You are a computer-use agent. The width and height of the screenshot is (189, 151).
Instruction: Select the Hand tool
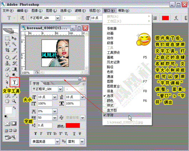(x=7, y=101)
